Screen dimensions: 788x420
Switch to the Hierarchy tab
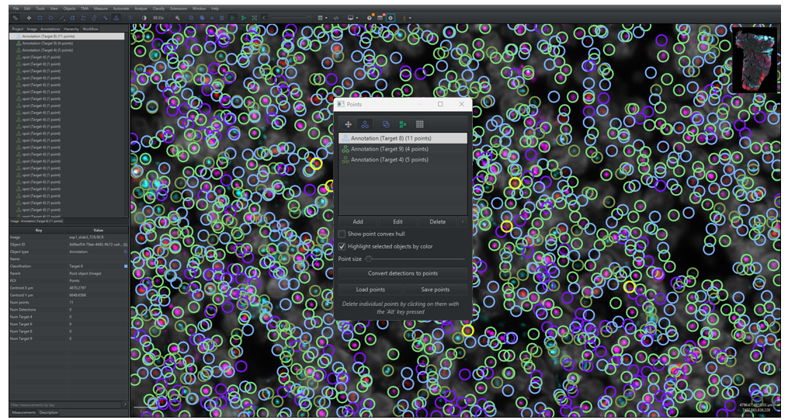pos(71,29)
